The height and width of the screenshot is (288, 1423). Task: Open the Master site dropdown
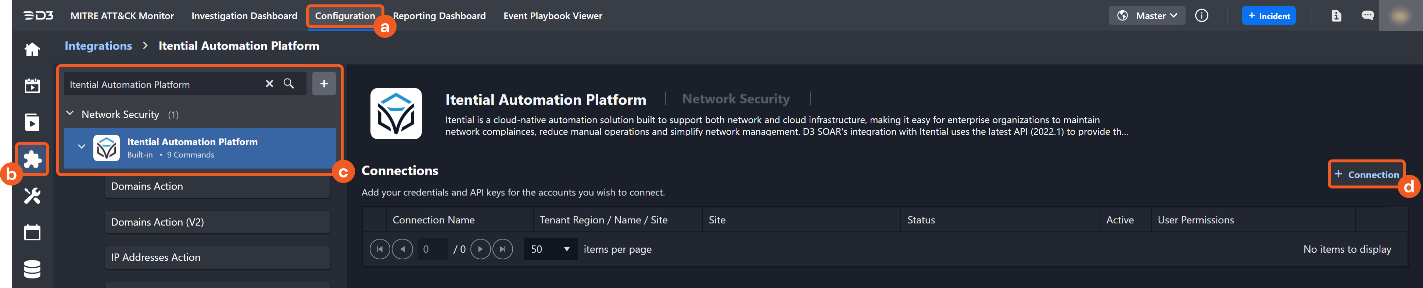pos(1146,15)
